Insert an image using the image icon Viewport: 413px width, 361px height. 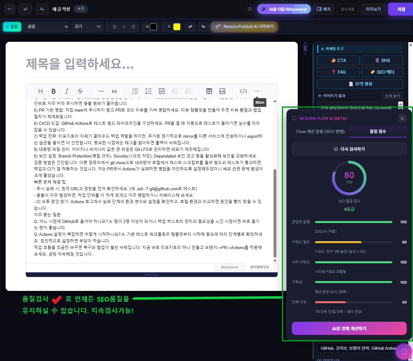pos(222,91)
